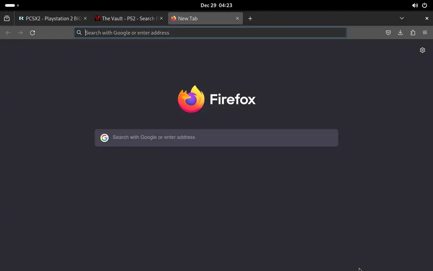Open the system power menu

425,5
